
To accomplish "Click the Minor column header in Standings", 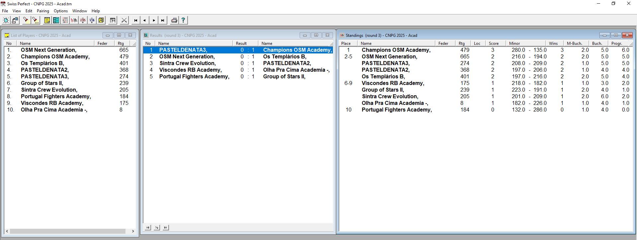I will (525, 43).
